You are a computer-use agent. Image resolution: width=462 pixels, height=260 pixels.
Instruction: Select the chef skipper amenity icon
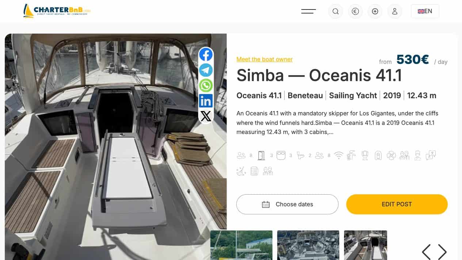click(418, 156)
